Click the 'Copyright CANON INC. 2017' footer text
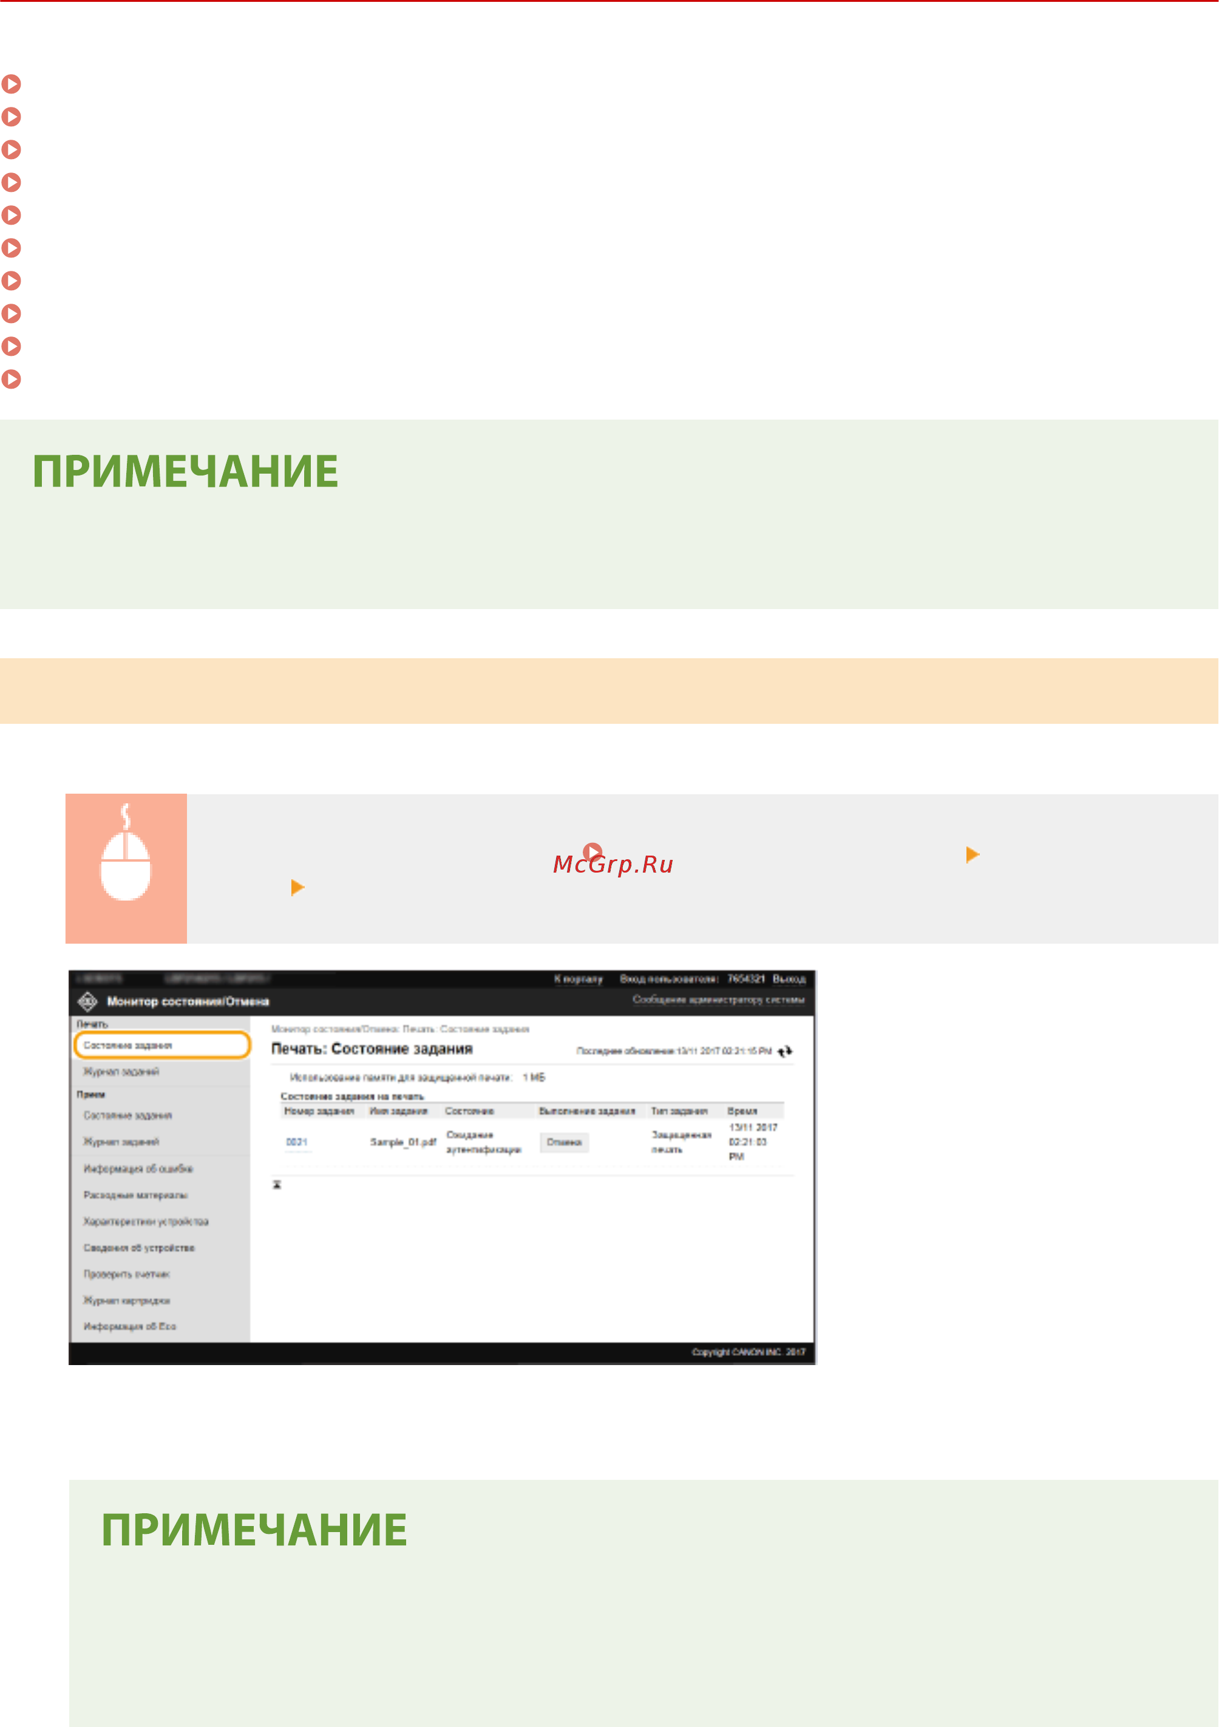Image resolution: width=1219 pixels, height=1727 pixels. pyautogui.click(x=749, y=1352)
